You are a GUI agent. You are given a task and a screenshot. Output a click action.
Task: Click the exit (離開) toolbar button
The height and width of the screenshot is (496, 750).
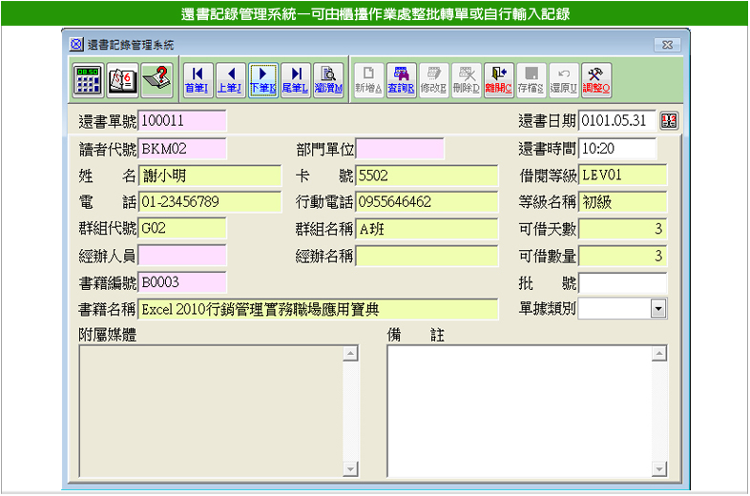pyautogui.click(x=498, y=79)
